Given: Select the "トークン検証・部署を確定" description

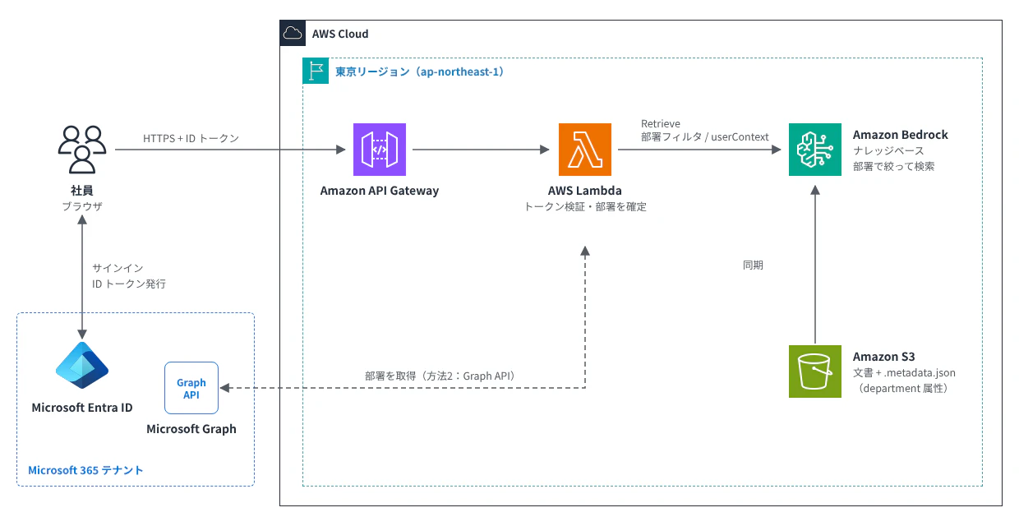Looking at the screenshot, I should click(585, 207).
